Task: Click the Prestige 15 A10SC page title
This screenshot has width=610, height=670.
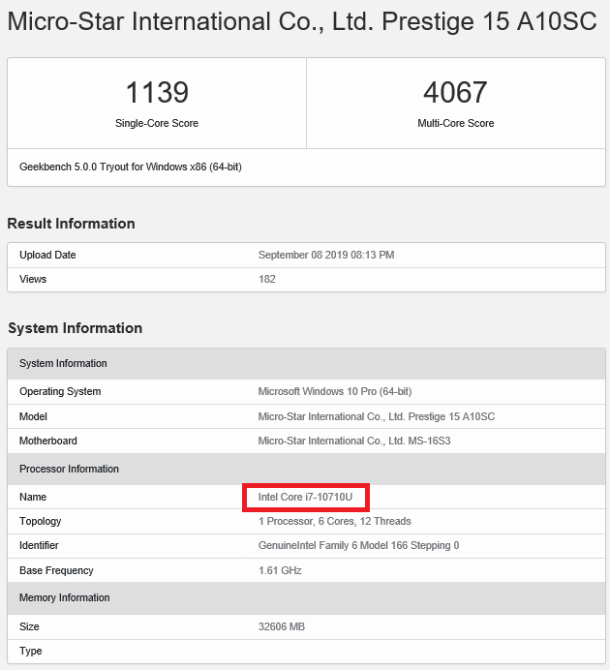Action: tap(301, 22)
